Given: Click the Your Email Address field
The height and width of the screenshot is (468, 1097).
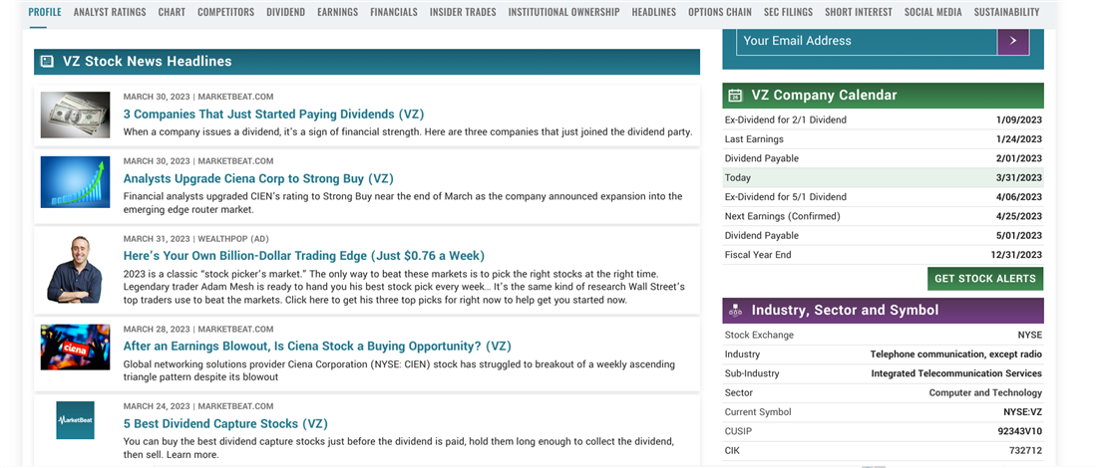Looking at the screenshot, I should point(866,41).
